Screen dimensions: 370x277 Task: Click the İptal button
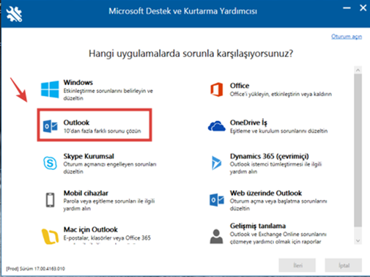pyautogui.click(x=344, y=265)
